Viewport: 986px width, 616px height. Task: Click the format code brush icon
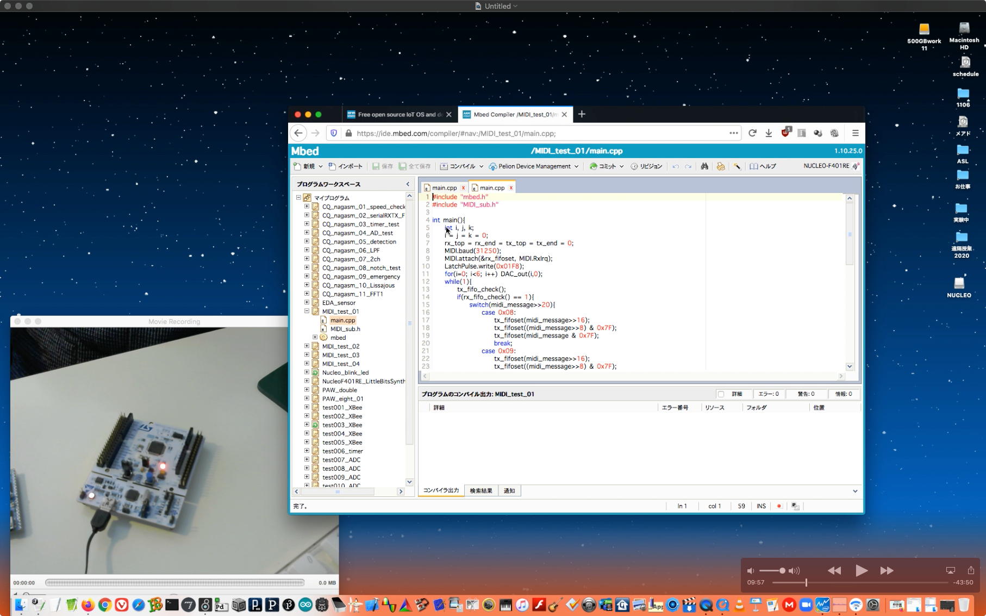(721, 166)
